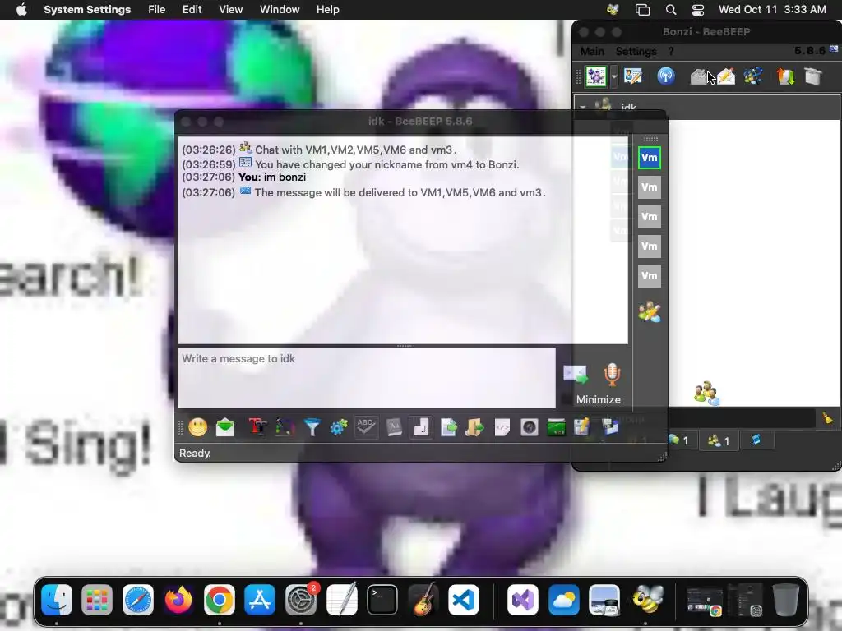Image resolution: width=842 pixels, height=631 pixels.
Task: Open Terminal from the Dock
Action: (382, 600)
